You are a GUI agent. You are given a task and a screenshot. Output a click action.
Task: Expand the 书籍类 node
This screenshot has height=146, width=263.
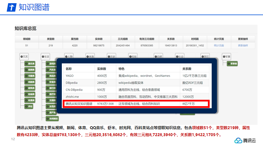coord(26,76)
